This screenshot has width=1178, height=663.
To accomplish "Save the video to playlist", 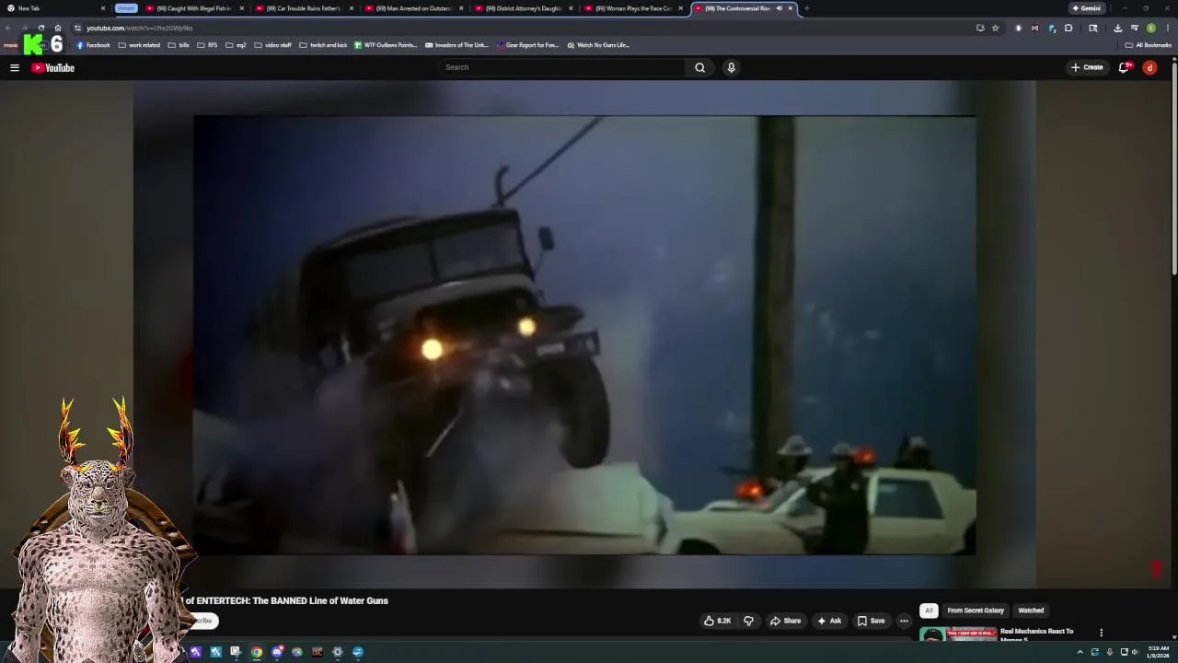I will pyautogui.click(x=871, y=621).
